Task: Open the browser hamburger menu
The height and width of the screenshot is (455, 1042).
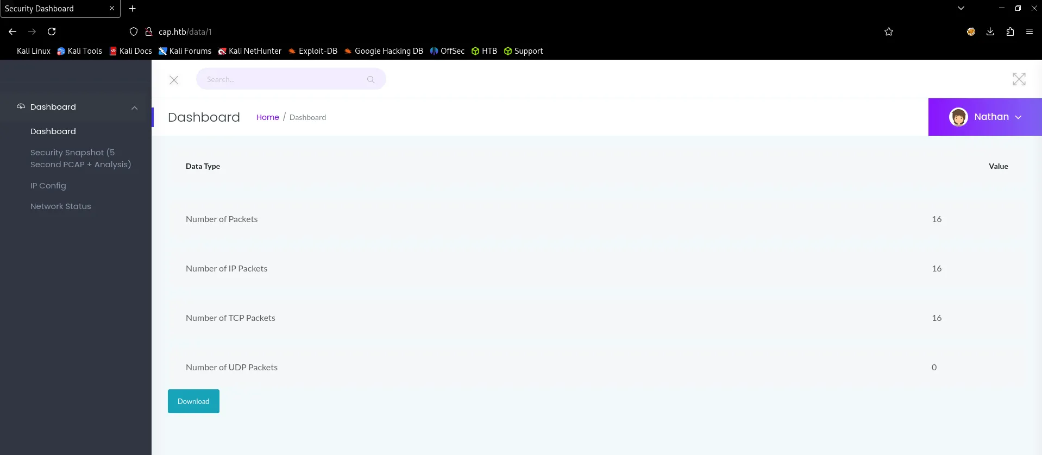Action: [1030, 31]
